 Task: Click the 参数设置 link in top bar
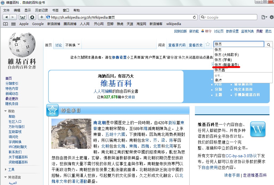(232, 31)
